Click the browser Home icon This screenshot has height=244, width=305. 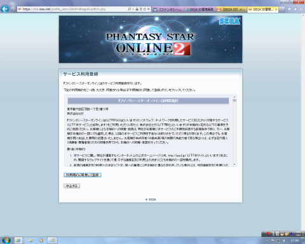point(290,9)
